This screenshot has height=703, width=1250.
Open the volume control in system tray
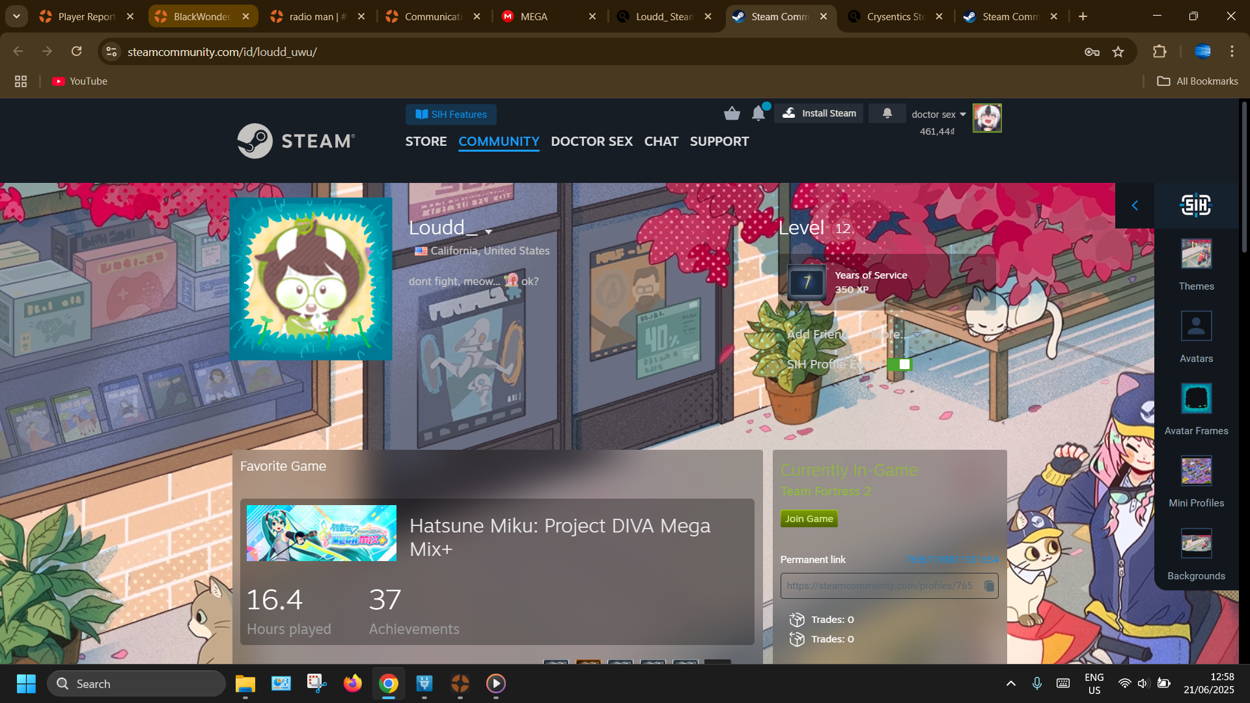click(x=1143, y=683)
